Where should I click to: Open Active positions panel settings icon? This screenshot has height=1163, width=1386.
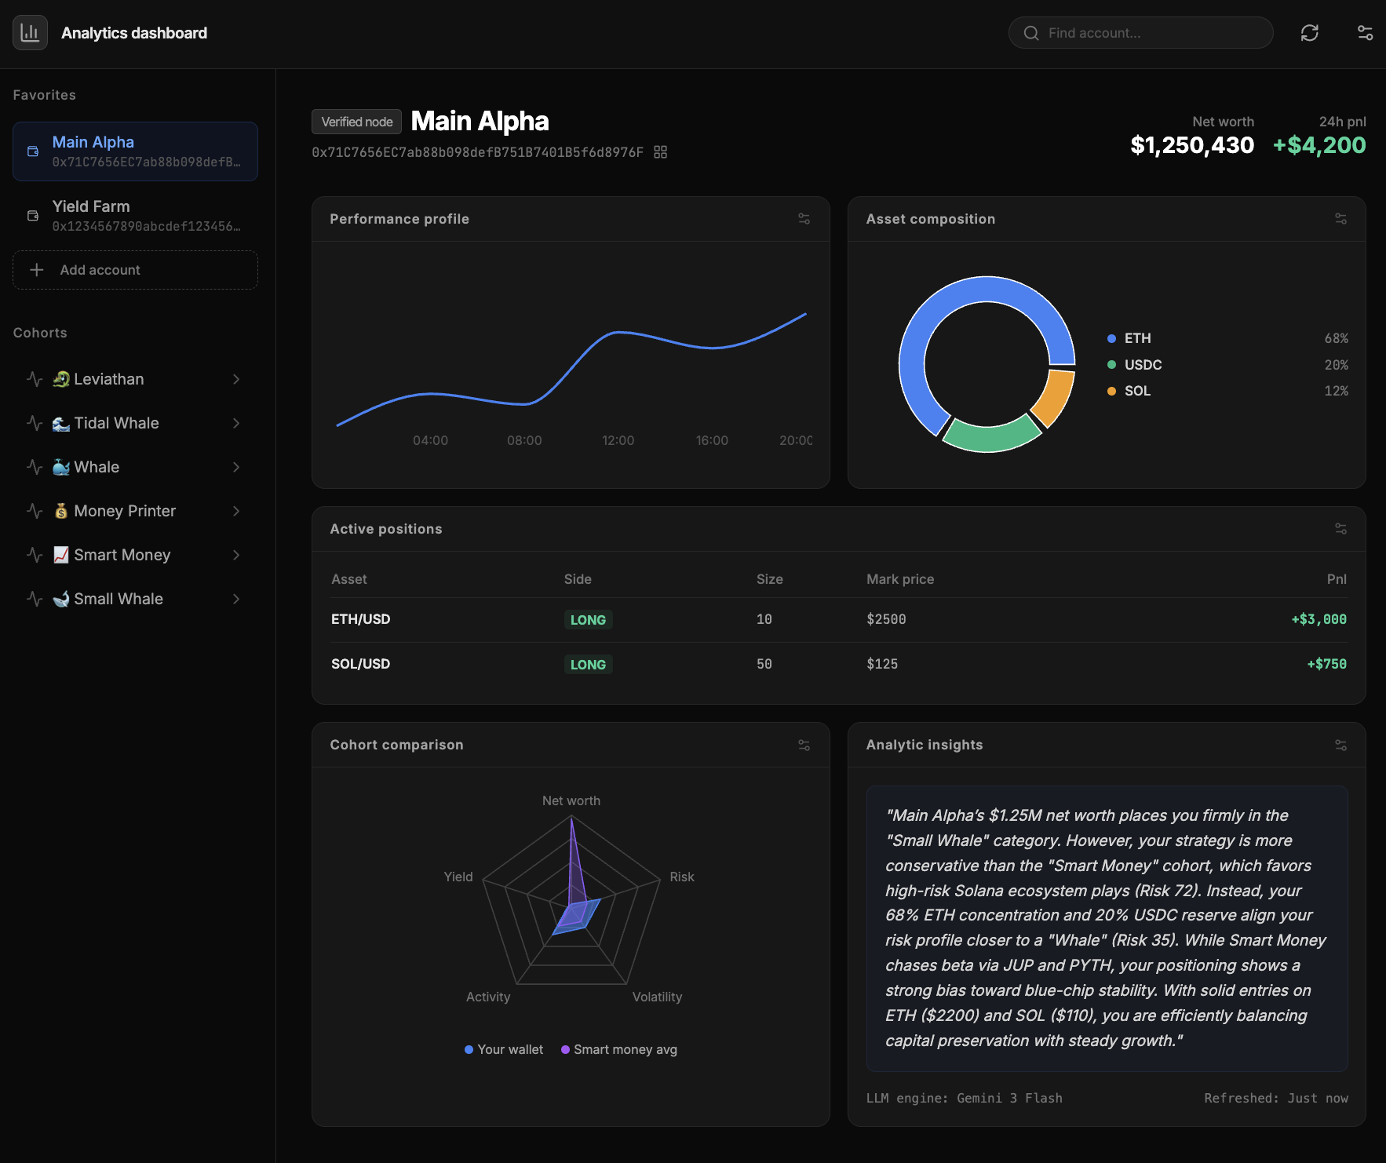pos(1340,529)
